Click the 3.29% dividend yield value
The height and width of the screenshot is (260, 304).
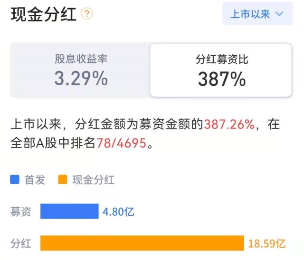[81, 79]
